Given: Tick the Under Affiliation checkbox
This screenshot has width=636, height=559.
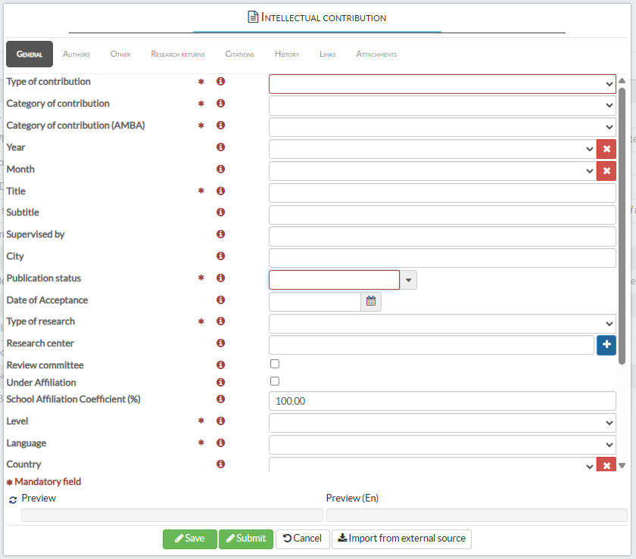Looking at the screenshot, I should [x=275, y=381].
